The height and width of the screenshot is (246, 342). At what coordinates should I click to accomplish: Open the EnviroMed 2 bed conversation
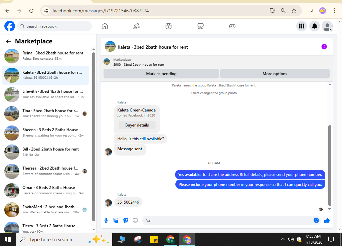[x=45, y=209]
